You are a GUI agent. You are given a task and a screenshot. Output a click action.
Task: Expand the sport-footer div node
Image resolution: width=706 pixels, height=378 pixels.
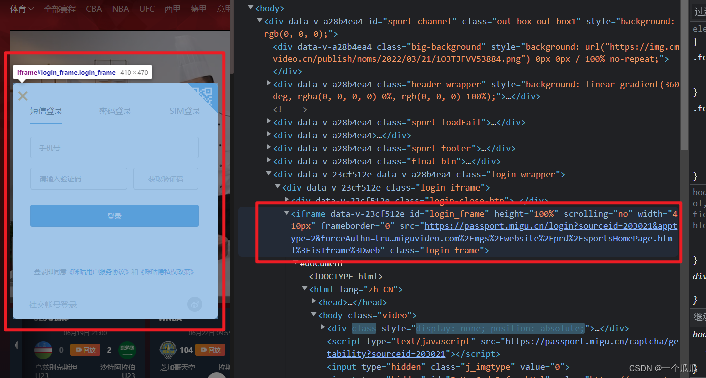point(269,147)
